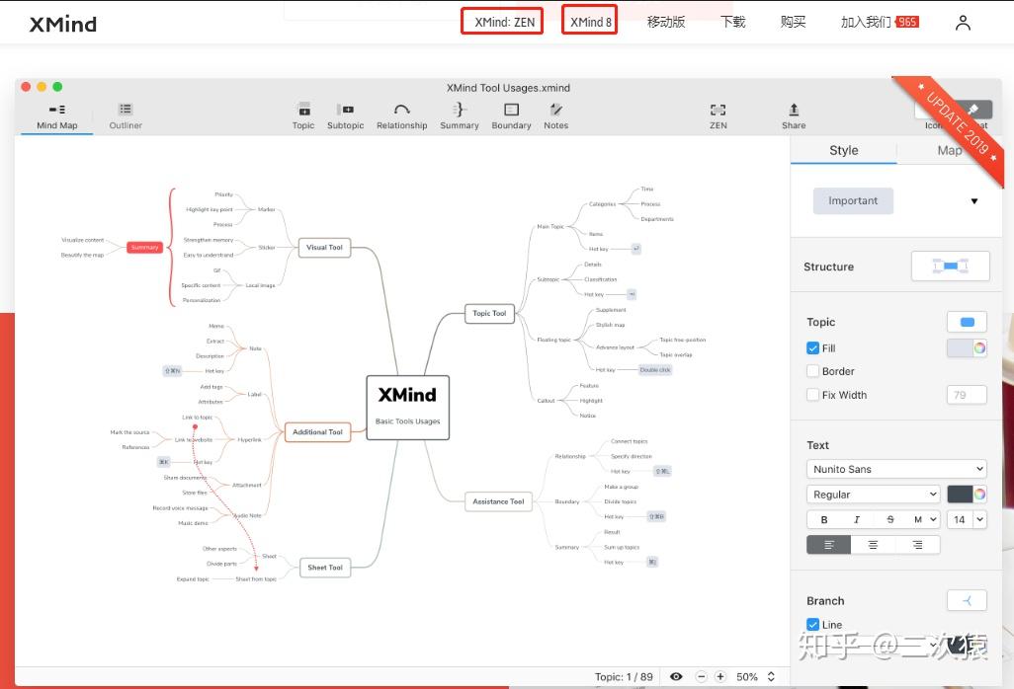Switch to Outliner view
This screenshot has height=689, width=1014.
coord(126,116)
